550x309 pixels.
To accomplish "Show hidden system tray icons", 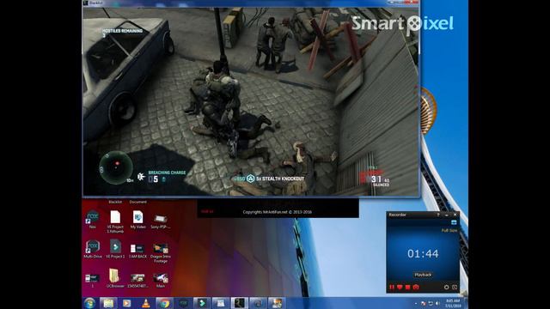I will coord(416,303).
